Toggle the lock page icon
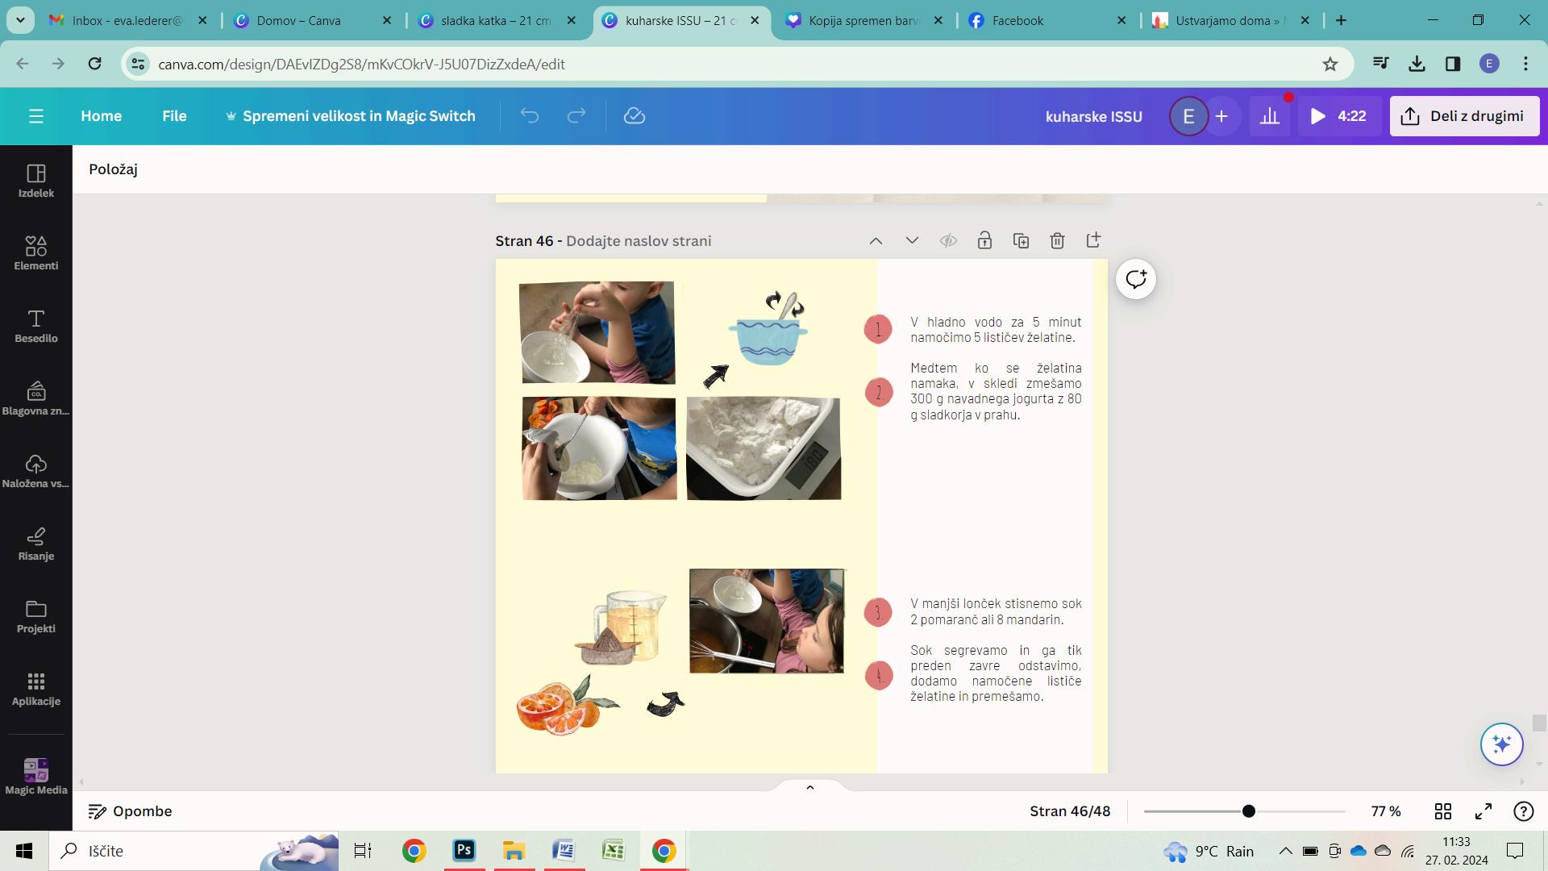 pos(984,240)
